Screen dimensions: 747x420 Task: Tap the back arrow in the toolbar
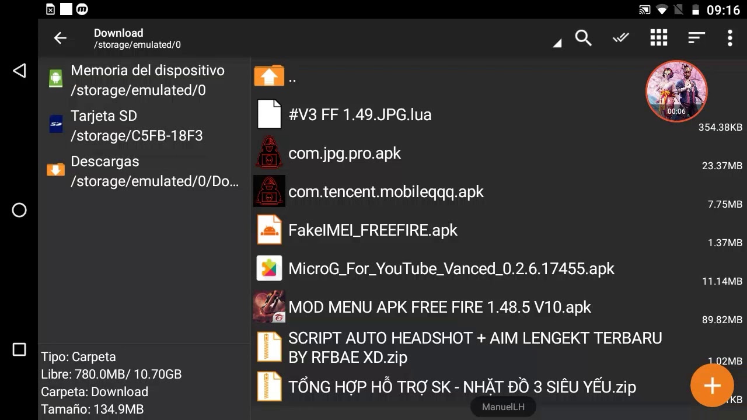[x=60, y=38]
